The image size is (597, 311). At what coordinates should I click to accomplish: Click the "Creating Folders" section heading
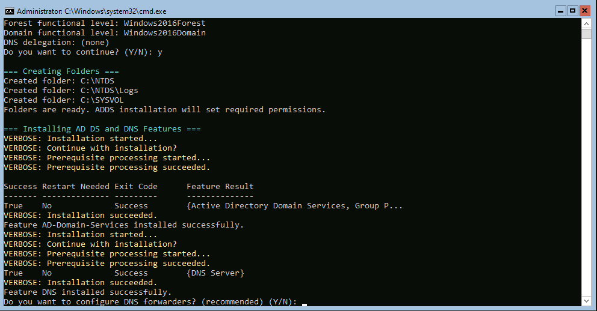[x=61, y=71]
